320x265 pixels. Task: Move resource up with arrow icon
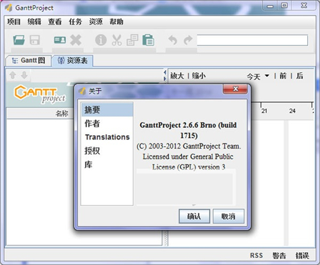point(13,75)
